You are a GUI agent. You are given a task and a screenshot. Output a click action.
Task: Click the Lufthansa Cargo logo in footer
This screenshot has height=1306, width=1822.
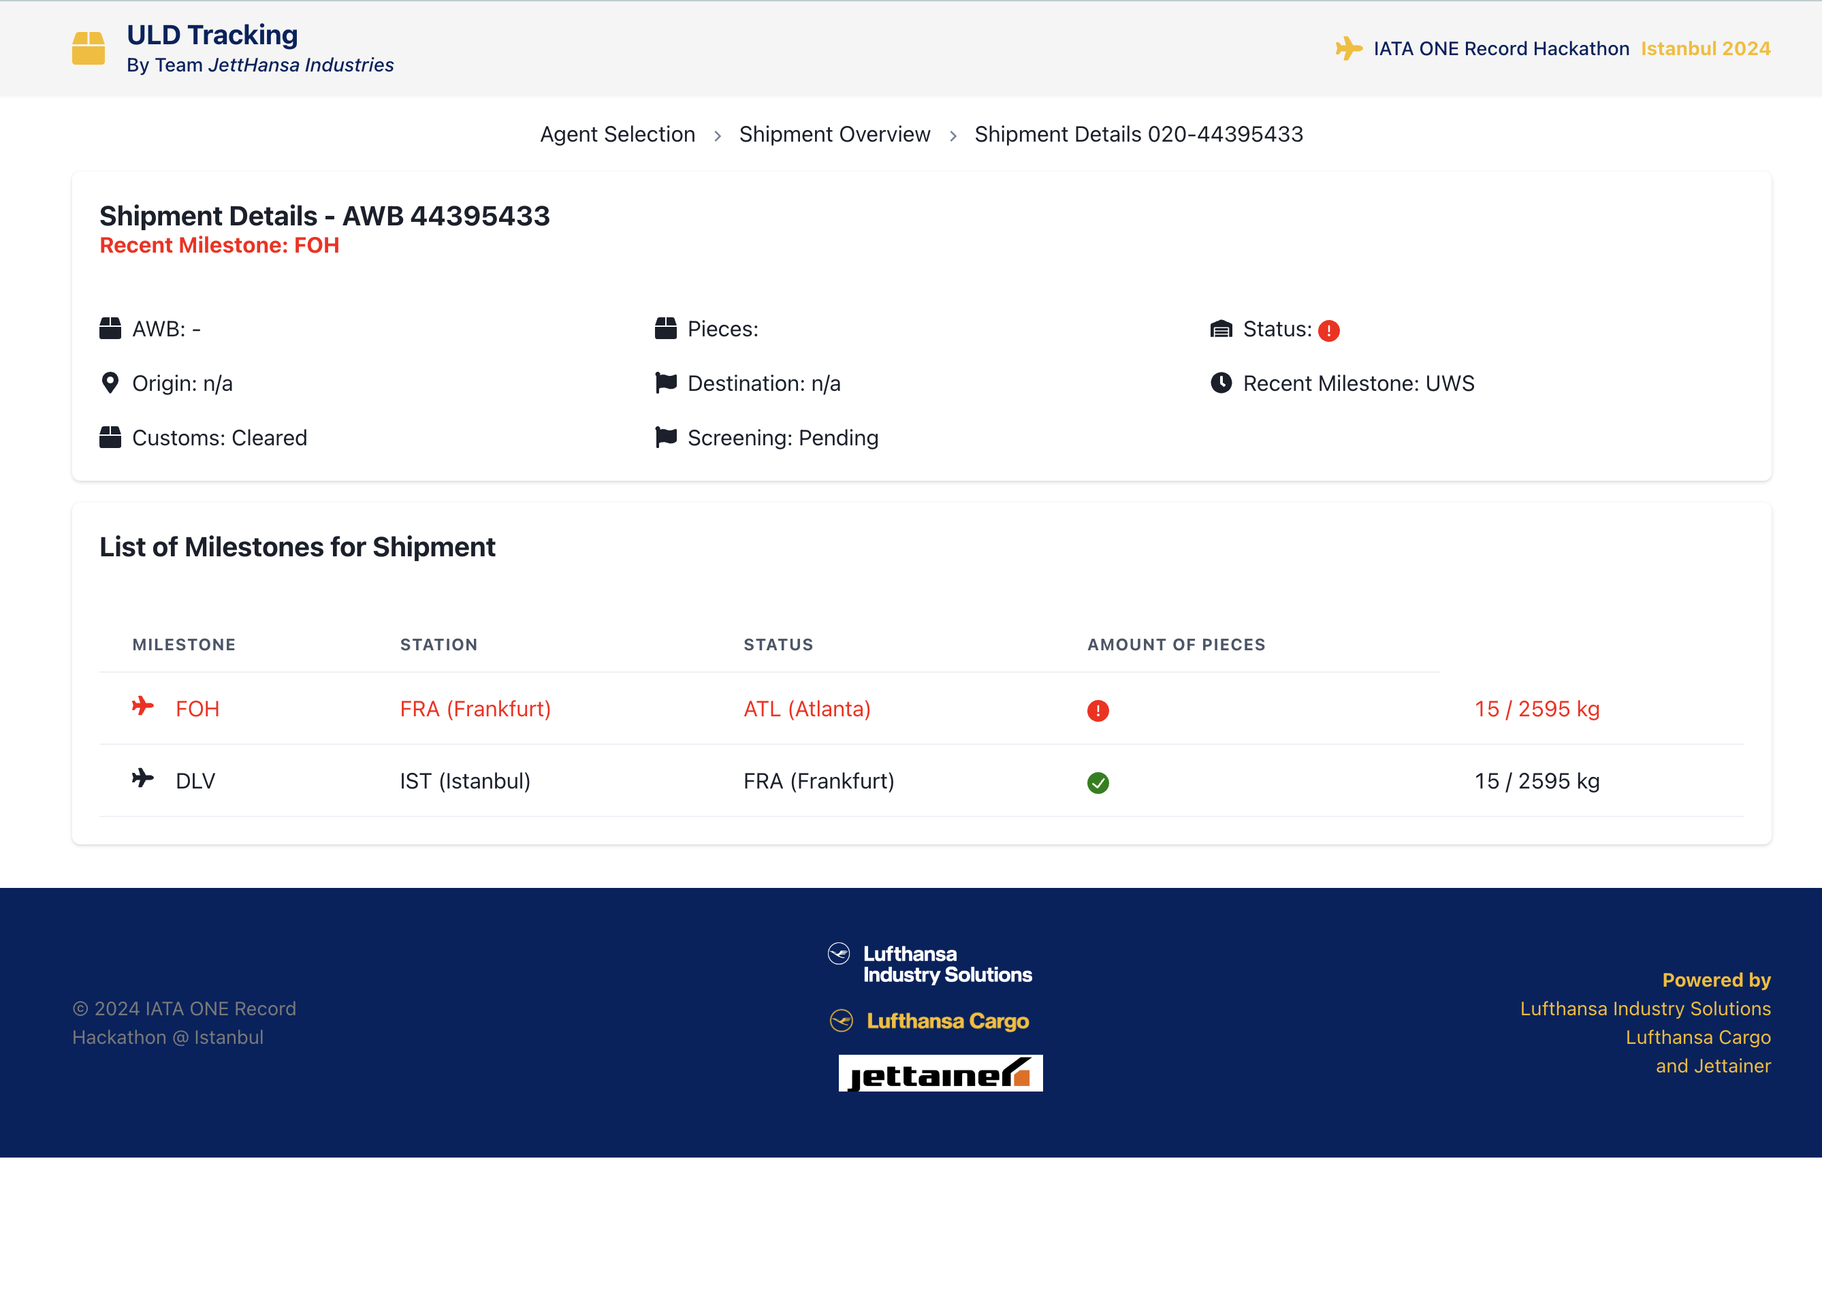929,1021
